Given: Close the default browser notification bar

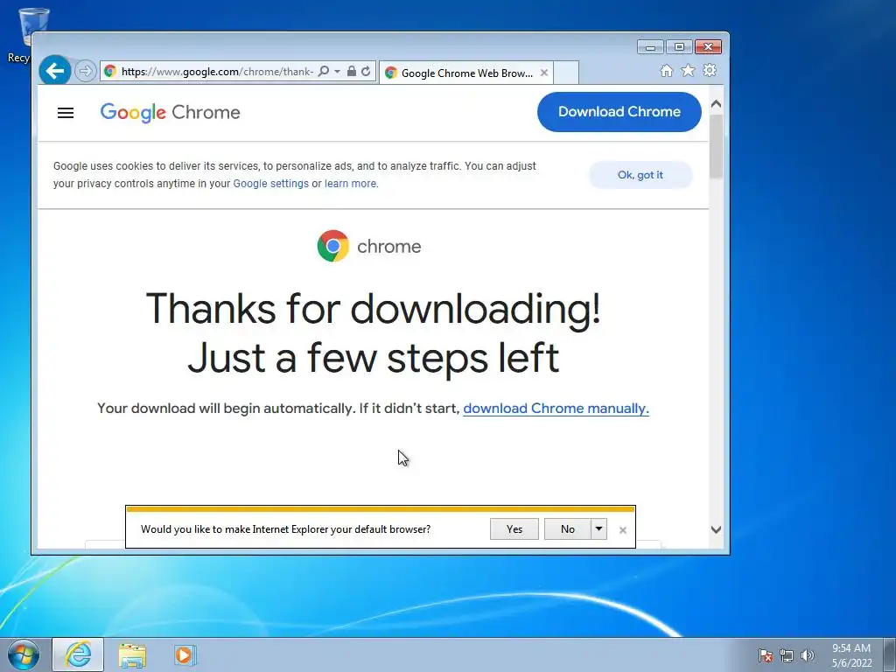Looking at the screenshot, I should pyautogui.click(x=623, y=530).
